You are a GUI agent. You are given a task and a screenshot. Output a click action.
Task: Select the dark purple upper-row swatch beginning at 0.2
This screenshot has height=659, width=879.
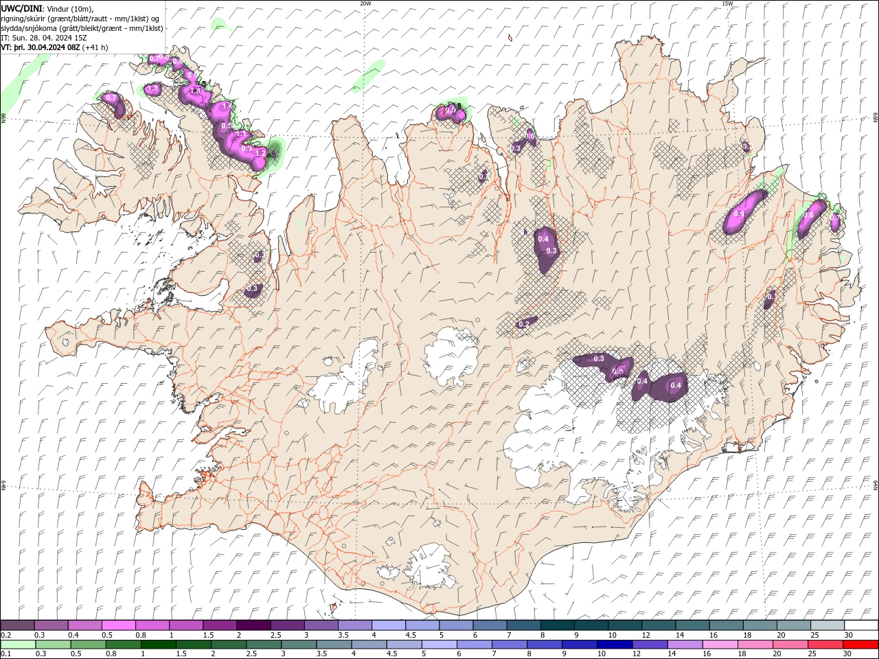coord(18,625)
